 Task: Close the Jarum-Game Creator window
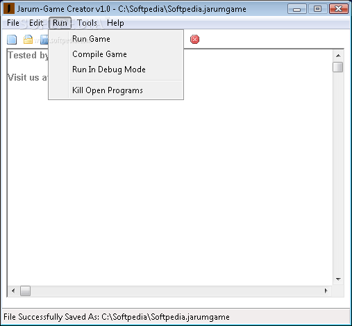(339, 9)
